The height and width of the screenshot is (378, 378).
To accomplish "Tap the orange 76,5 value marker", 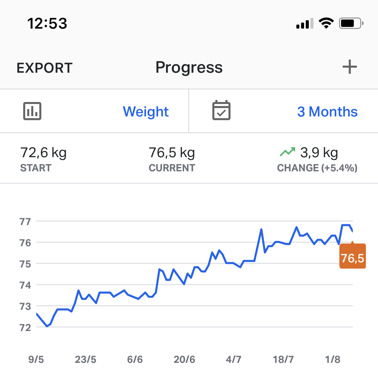I will click(352, 257).
